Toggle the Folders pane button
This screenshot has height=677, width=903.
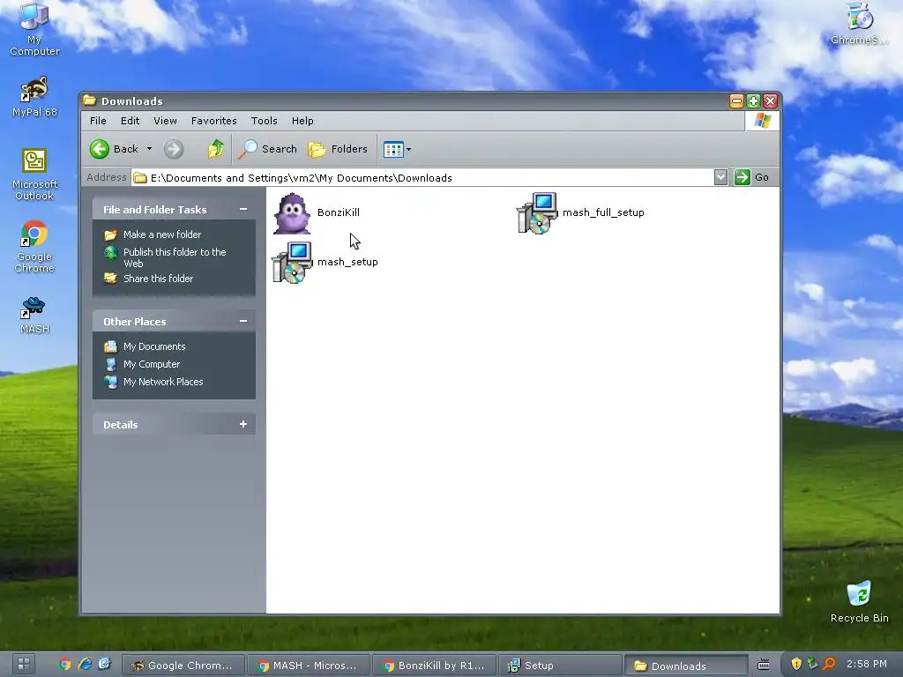pyautogui.click(x=338, y=149)
